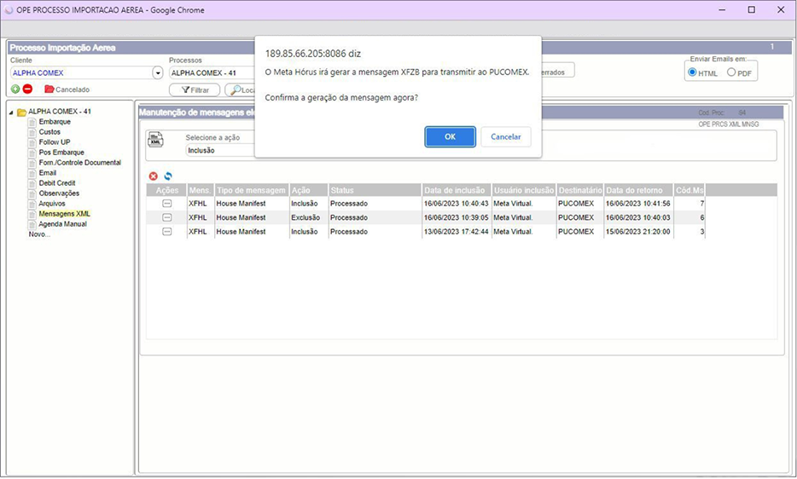Click the Filtrar button
The width and height of the screenshot is (797, 479).
coord(195,89)
